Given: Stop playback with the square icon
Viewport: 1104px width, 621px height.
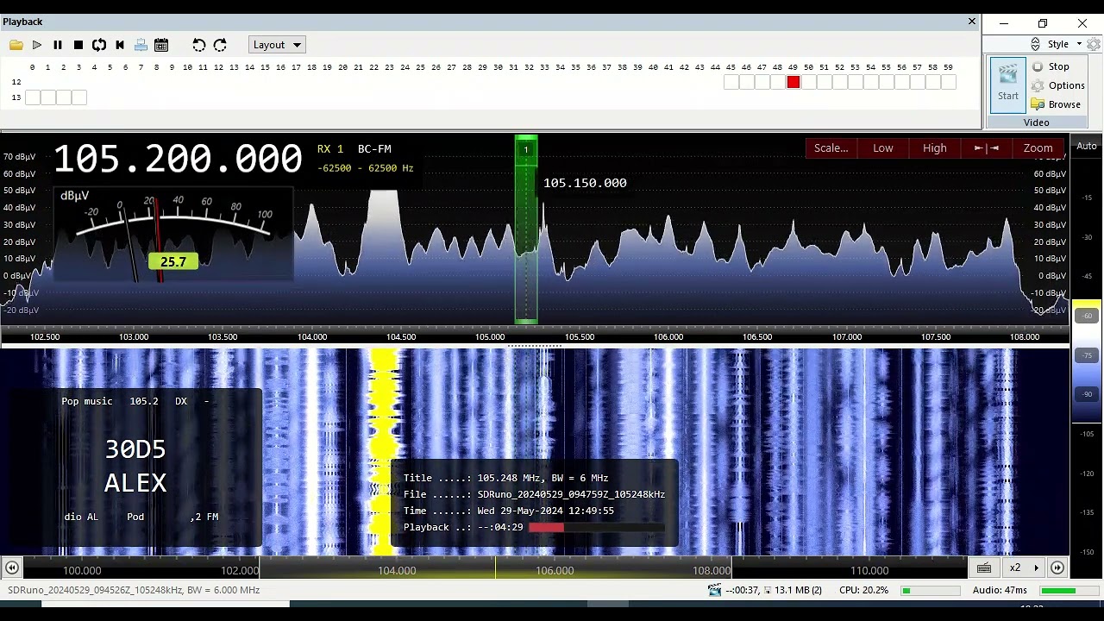Looking at the screenshot, I should coord(78,45).
